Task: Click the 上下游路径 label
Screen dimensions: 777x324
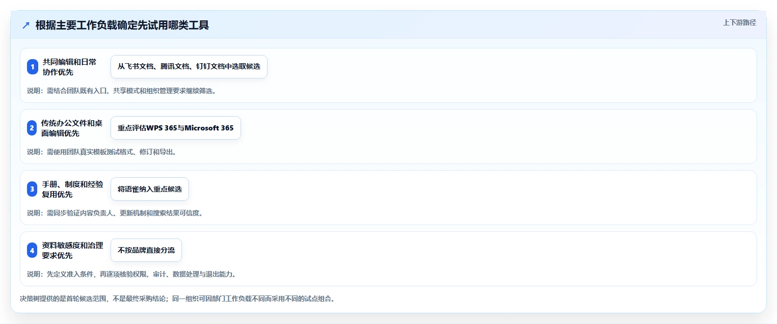Action: (739, 22)
